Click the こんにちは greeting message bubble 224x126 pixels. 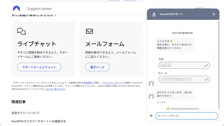(x=174, y=45)
